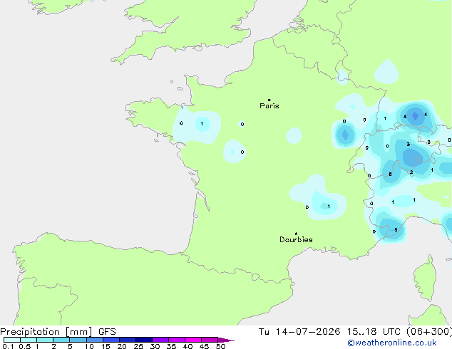Pick the 40–45 mm magenta legend swatch
The width and height of the screenshot is (452, 349).
[193, 340]
